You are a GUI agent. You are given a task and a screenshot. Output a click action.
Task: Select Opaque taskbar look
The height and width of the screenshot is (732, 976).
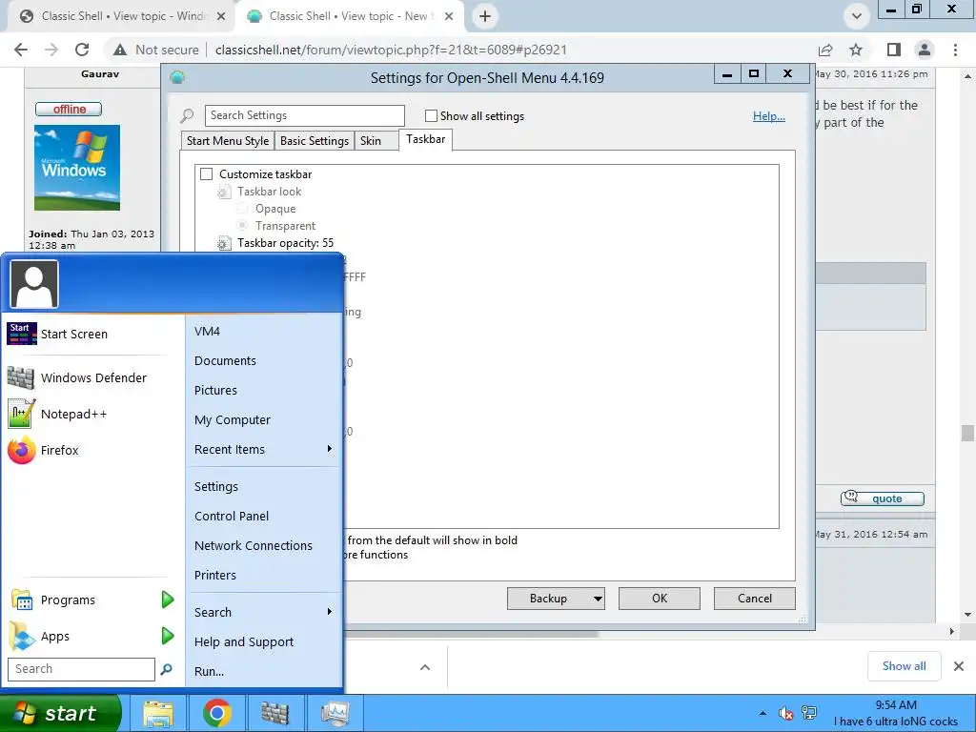click(242, 209)
